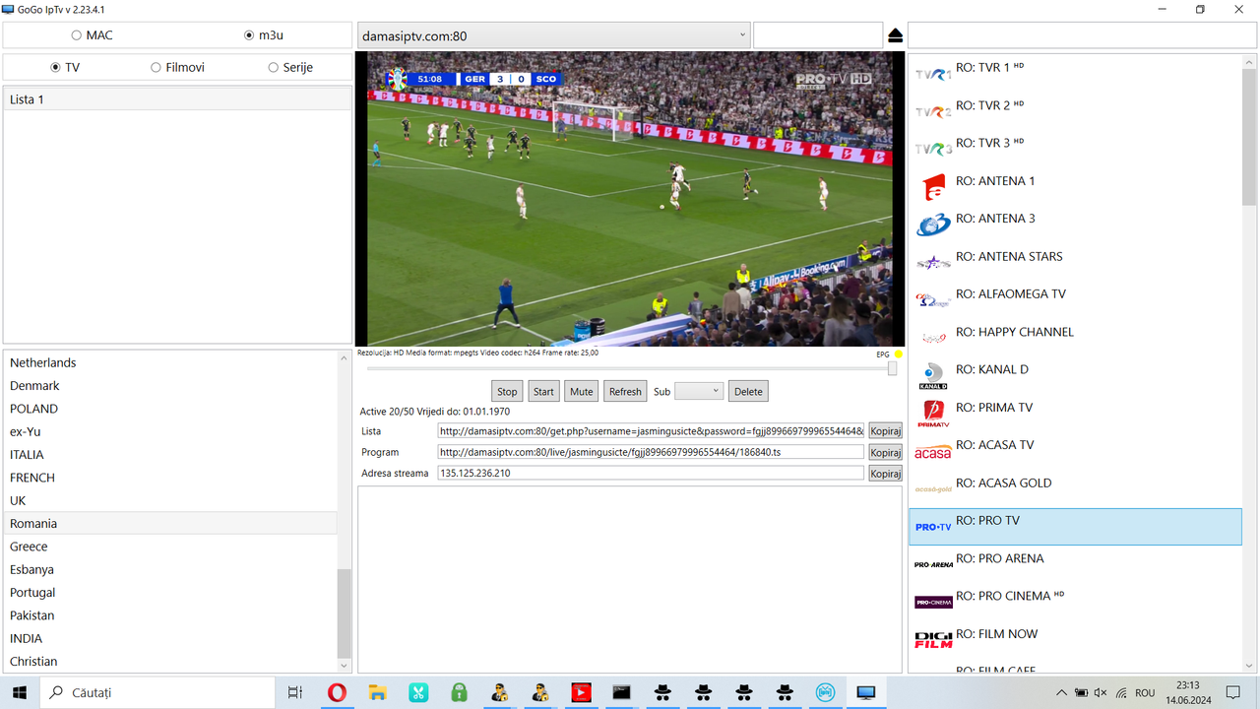1260x709 pixels.
Task: Select the Romania category
Action: tap(170, 523)
